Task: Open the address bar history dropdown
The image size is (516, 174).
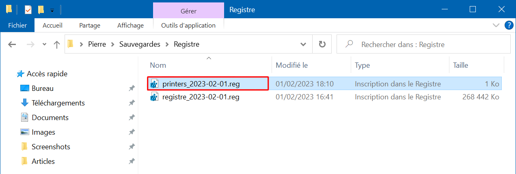Action: (303, 44)
